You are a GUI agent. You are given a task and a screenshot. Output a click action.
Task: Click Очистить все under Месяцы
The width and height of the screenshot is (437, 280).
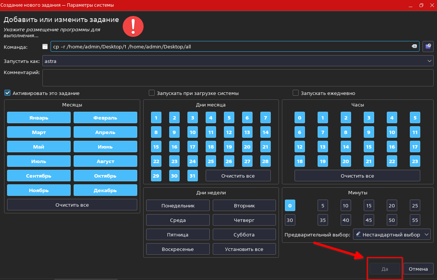pos(72,205)
